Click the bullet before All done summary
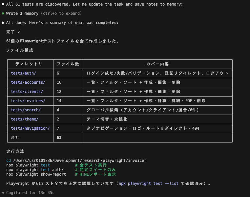Screen dimensions: 250x197 [3, 23]
